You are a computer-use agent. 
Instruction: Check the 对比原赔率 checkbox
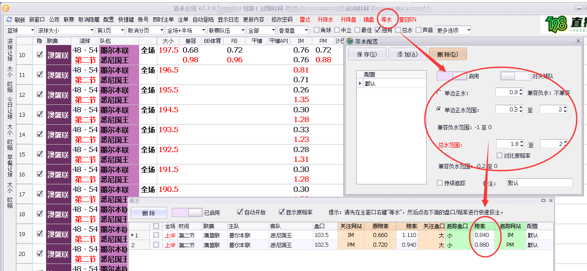(x=500, y=156)
